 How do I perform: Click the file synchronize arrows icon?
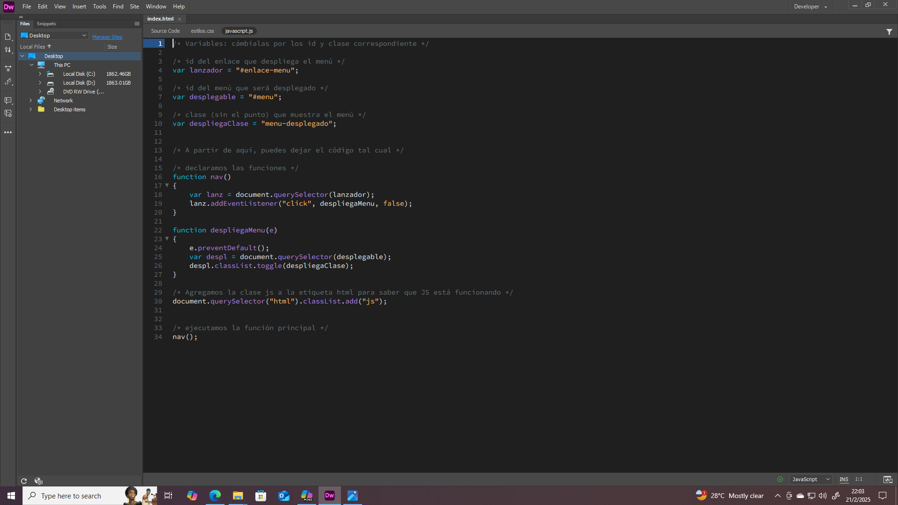pos(8,50)
